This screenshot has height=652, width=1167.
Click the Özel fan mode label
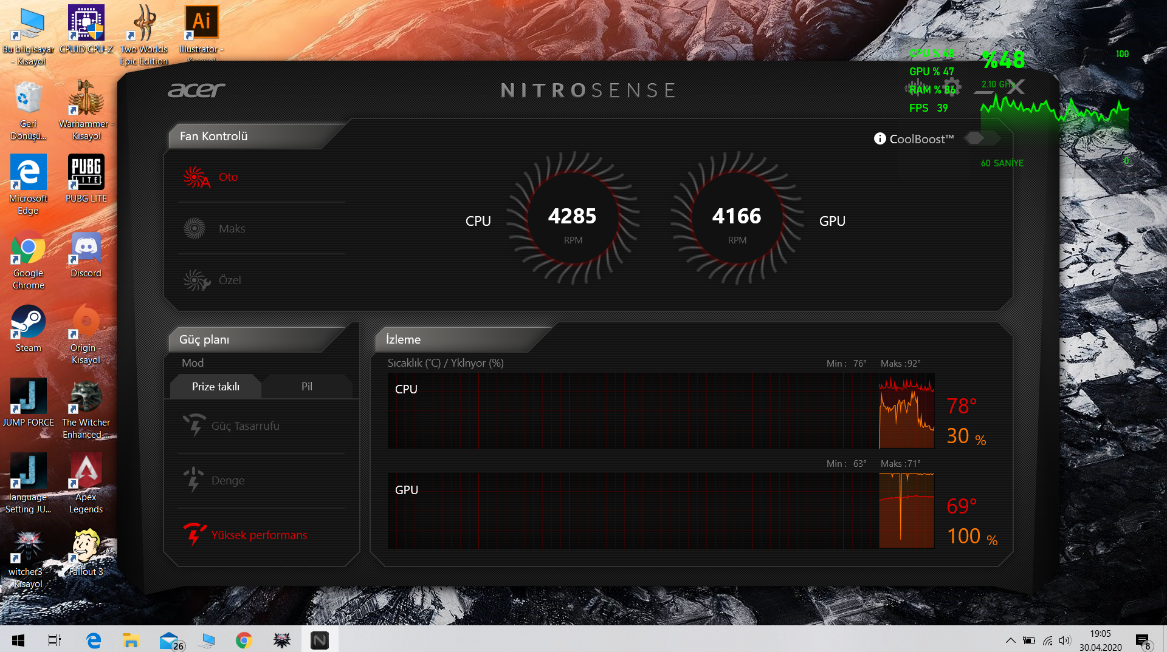point(230,280)
